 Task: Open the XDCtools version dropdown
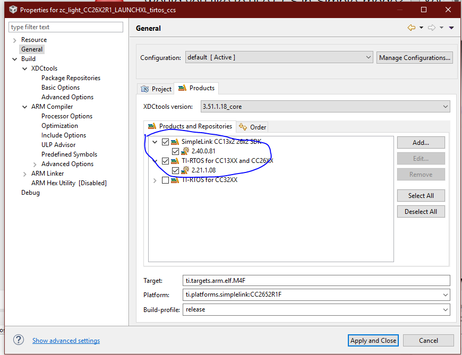[x=326, y=107]
